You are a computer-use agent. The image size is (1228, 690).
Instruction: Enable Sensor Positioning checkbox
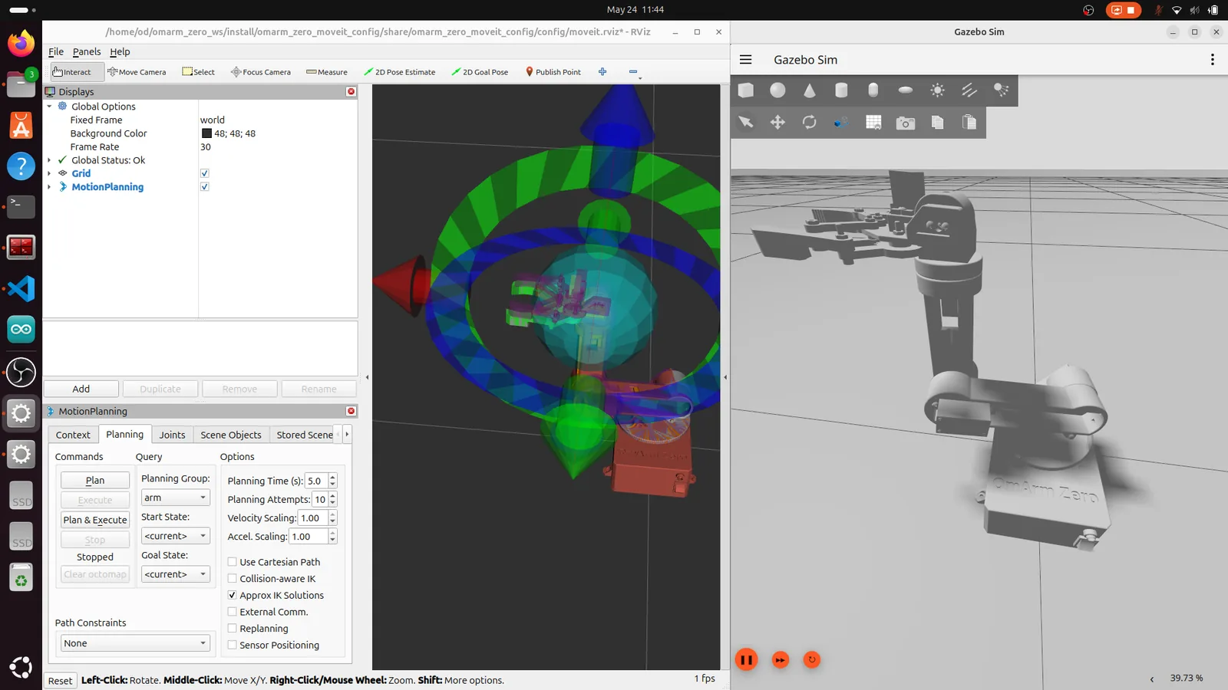tap(232, 645)
